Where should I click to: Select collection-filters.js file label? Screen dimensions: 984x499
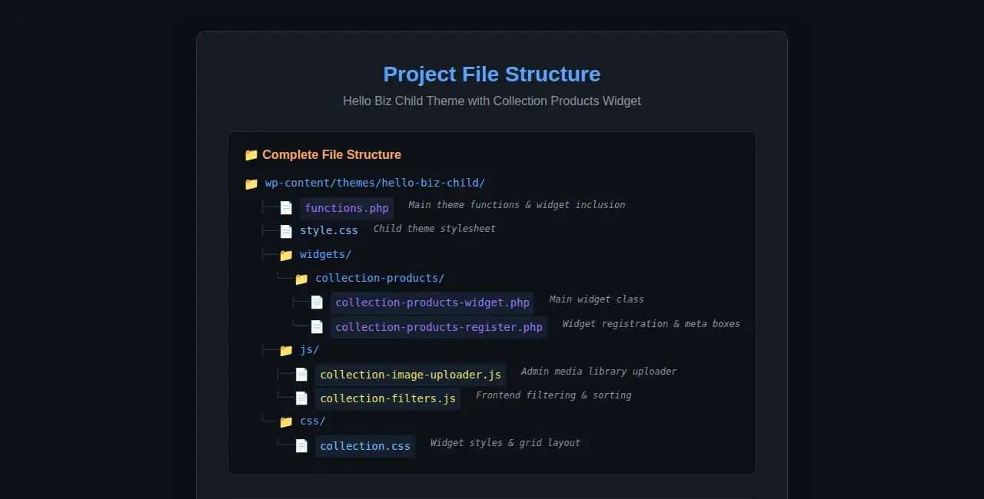(387, 398)
